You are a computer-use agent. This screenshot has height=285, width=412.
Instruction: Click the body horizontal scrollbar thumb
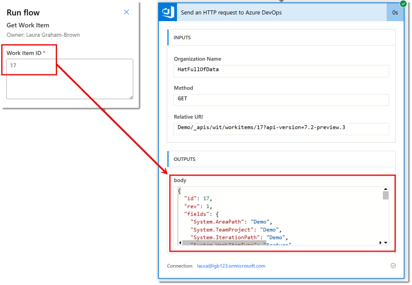(x=224, y=243)
